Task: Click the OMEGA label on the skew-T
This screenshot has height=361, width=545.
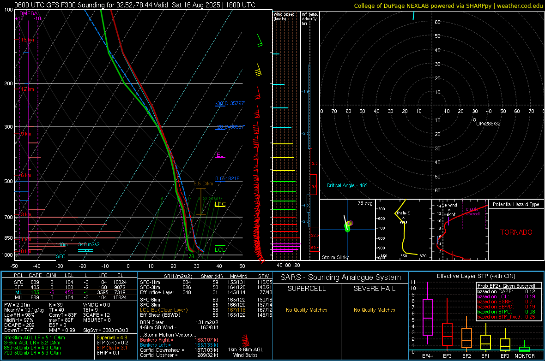Action: 29,13
